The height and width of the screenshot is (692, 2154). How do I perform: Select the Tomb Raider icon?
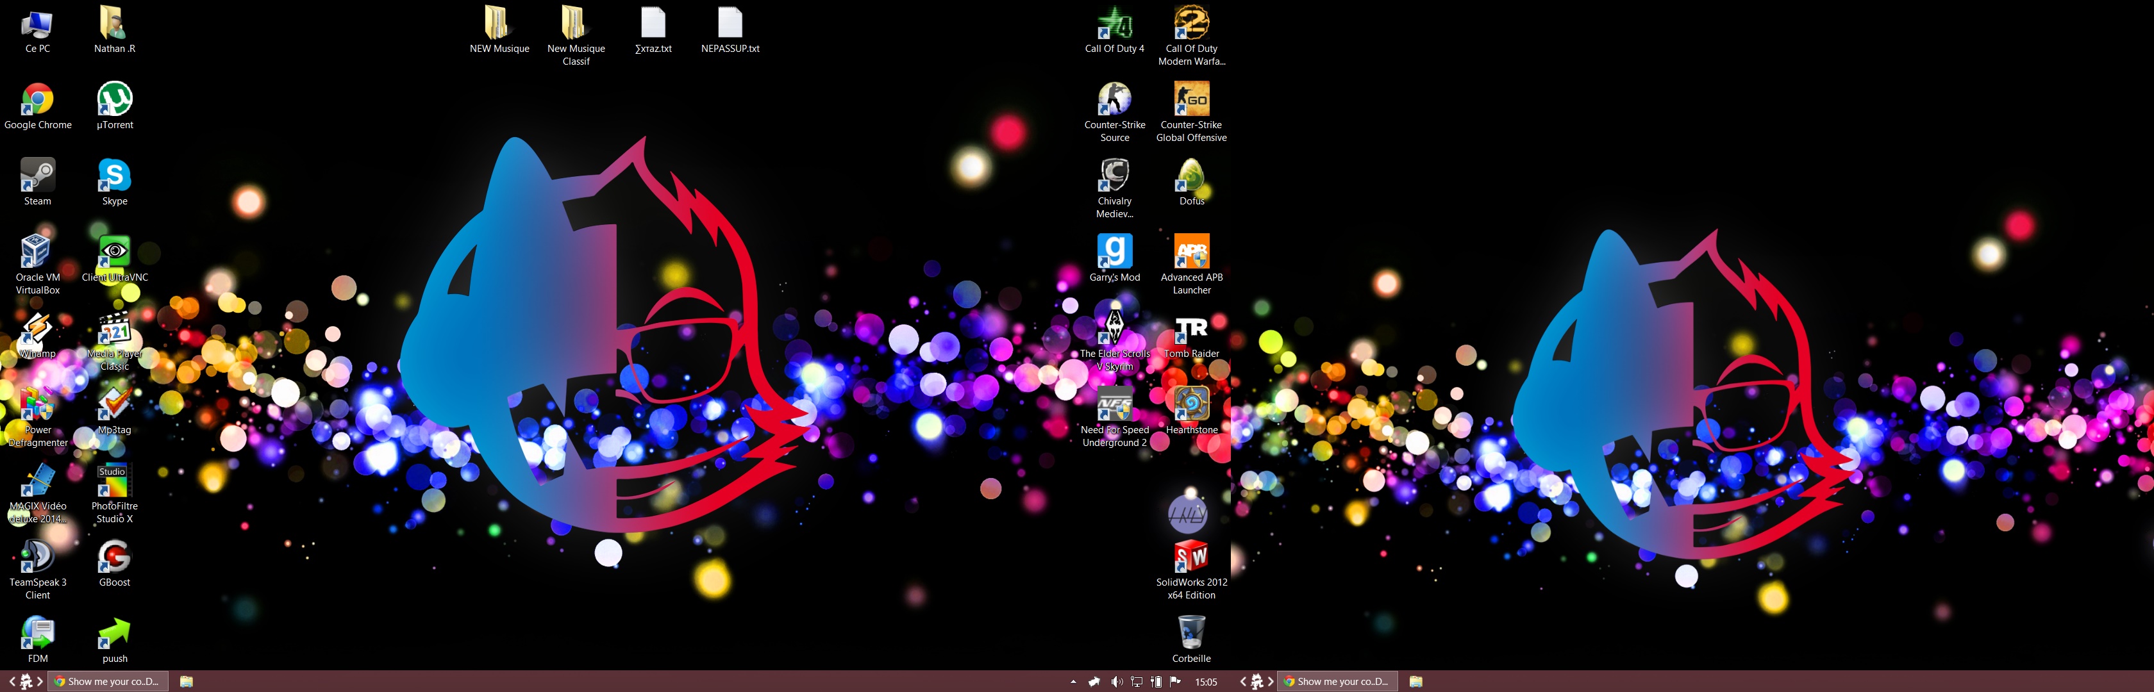[1192, 334]
